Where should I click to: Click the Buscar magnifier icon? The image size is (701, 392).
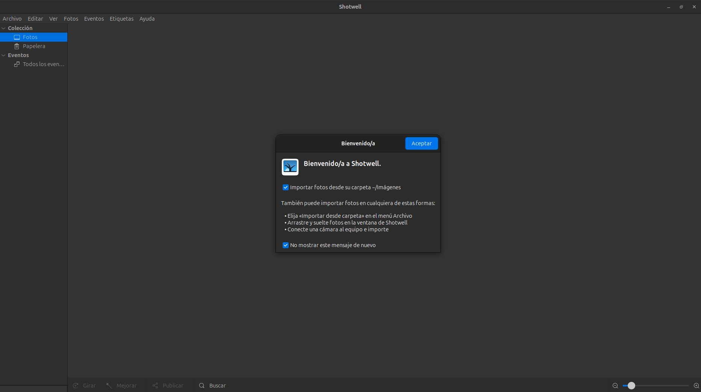tap(202, 386)
